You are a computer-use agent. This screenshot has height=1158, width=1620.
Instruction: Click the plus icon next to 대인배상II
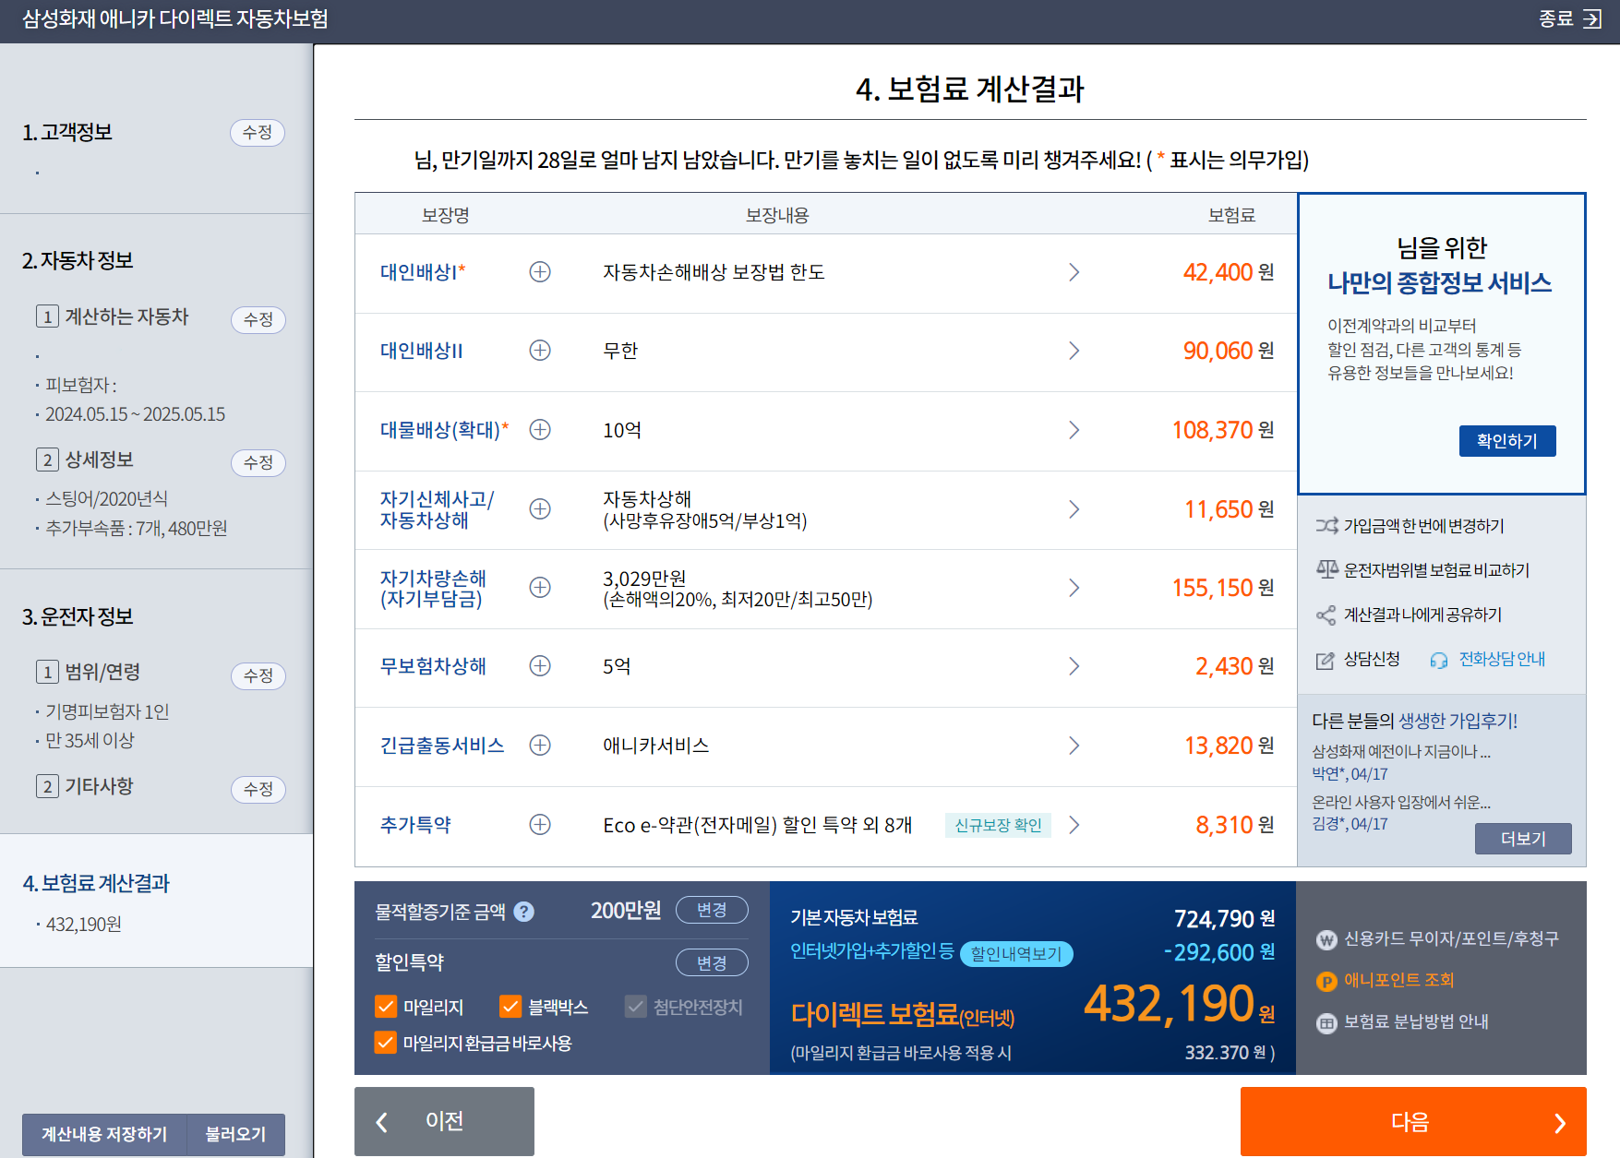(x=540, y=351)
